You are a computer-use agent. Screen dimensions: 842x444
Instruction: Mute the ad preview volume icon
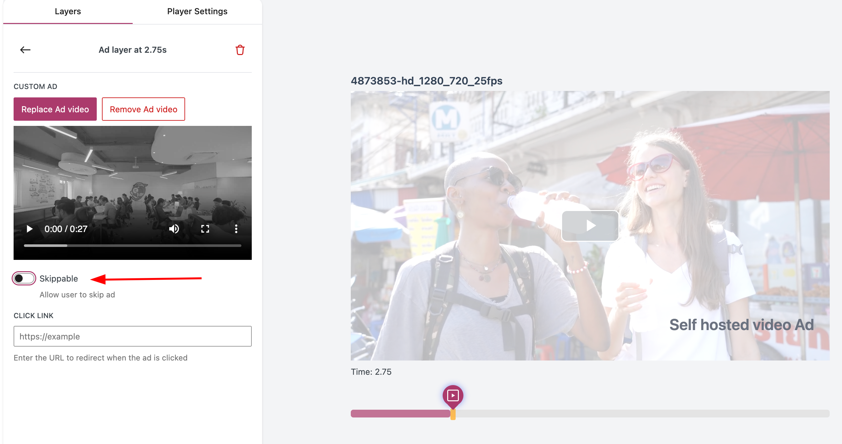(x=174, y=229)
